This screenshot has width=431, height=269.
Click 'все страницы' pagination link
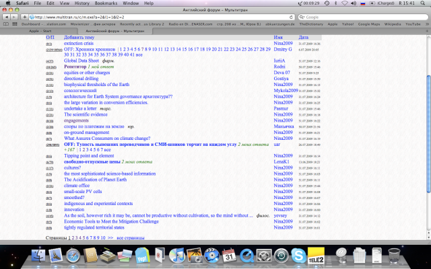[130, 237]
